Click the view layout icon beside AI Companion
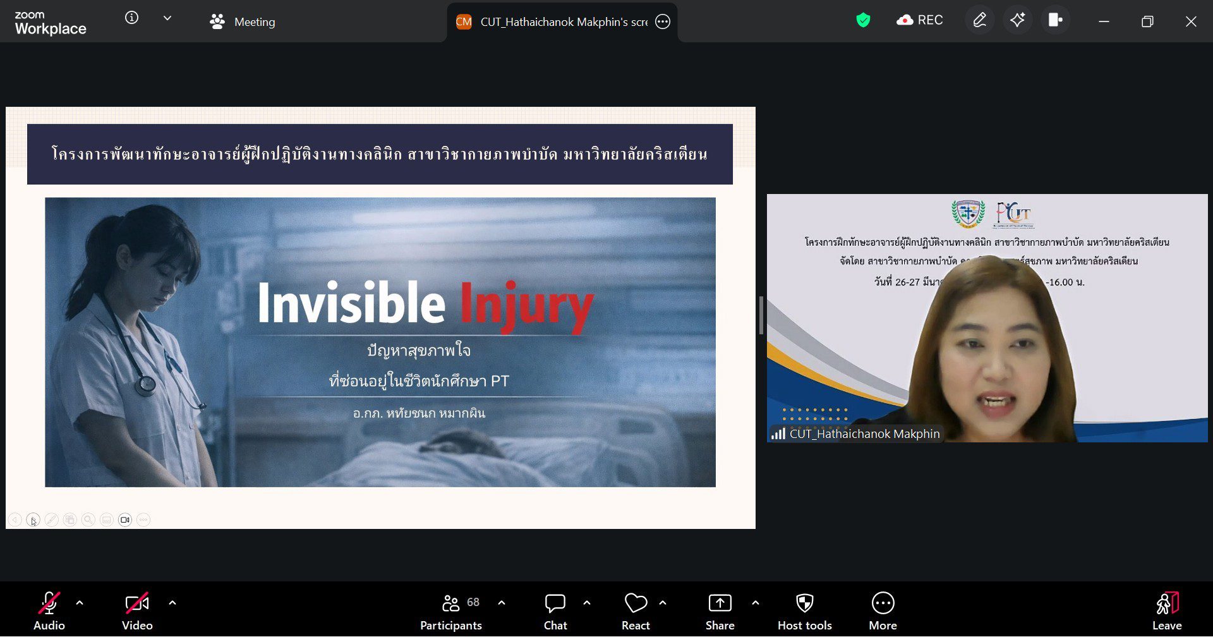This screenshot has height=637, width=1213. pyautogui.click(x=1055, y=21)
